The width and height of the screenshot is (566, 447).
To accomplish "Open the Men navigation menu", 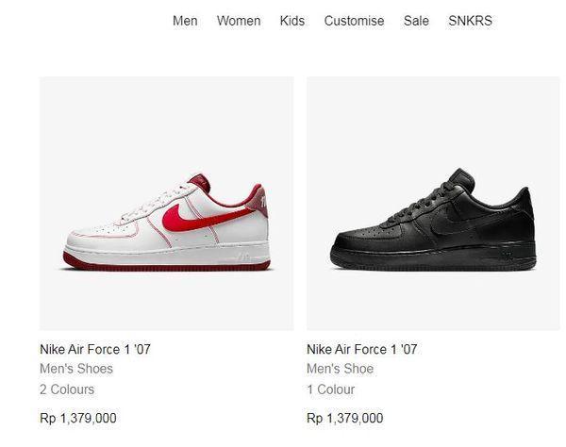I will [x=185, y=21].
